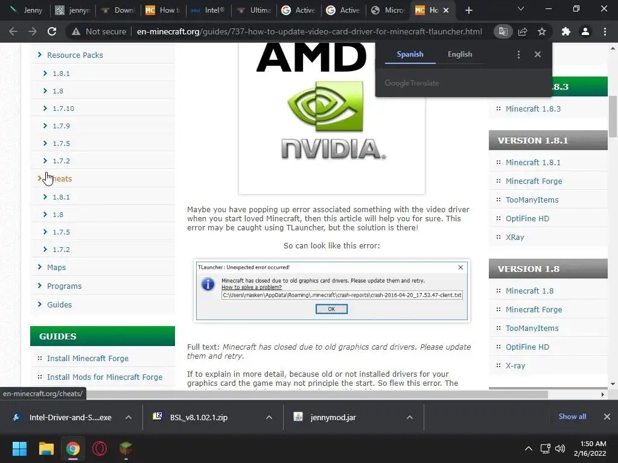Open OptiFine HD under Version 1.8
Screen dimensions: 618x463
point(527,347)
